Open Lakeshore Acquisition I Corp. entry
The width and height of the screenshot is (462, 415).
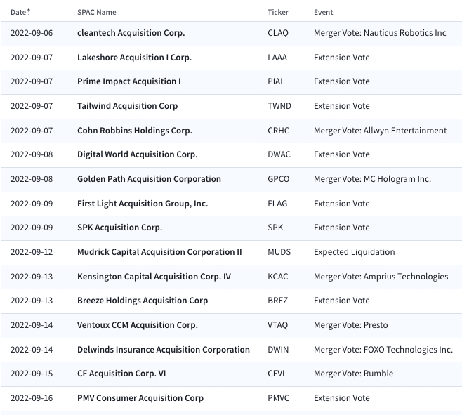(134, 58)
